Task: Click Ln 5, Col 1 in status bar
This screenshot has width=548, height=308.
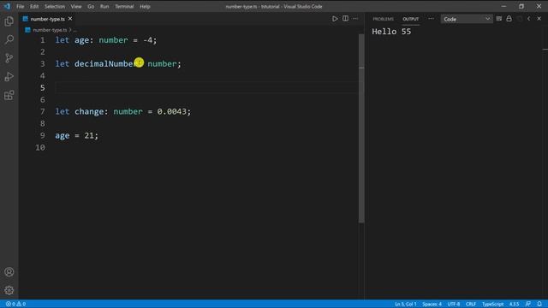Action: point(405,304)
